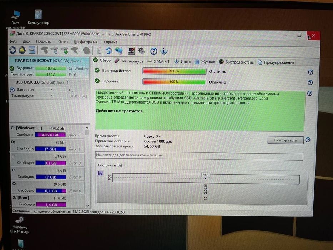Click the C: free space 426,4 GB bar
This screenshot has width=333, height=250.
50,135
